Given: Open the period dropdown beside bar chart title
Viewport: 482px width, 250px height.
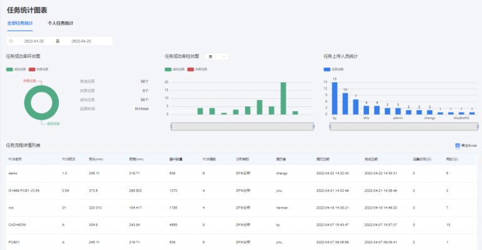Looking at the screenshot, I should pos(217,56).
